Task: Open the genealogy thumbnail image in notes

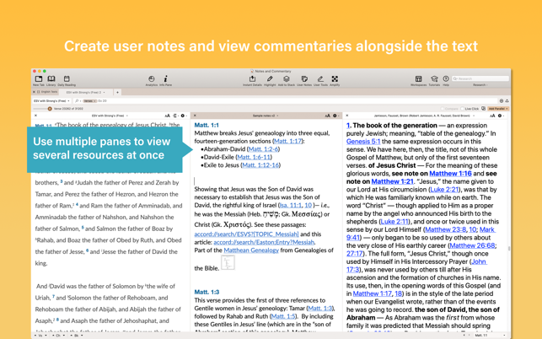Action: (x=228, y=262)
